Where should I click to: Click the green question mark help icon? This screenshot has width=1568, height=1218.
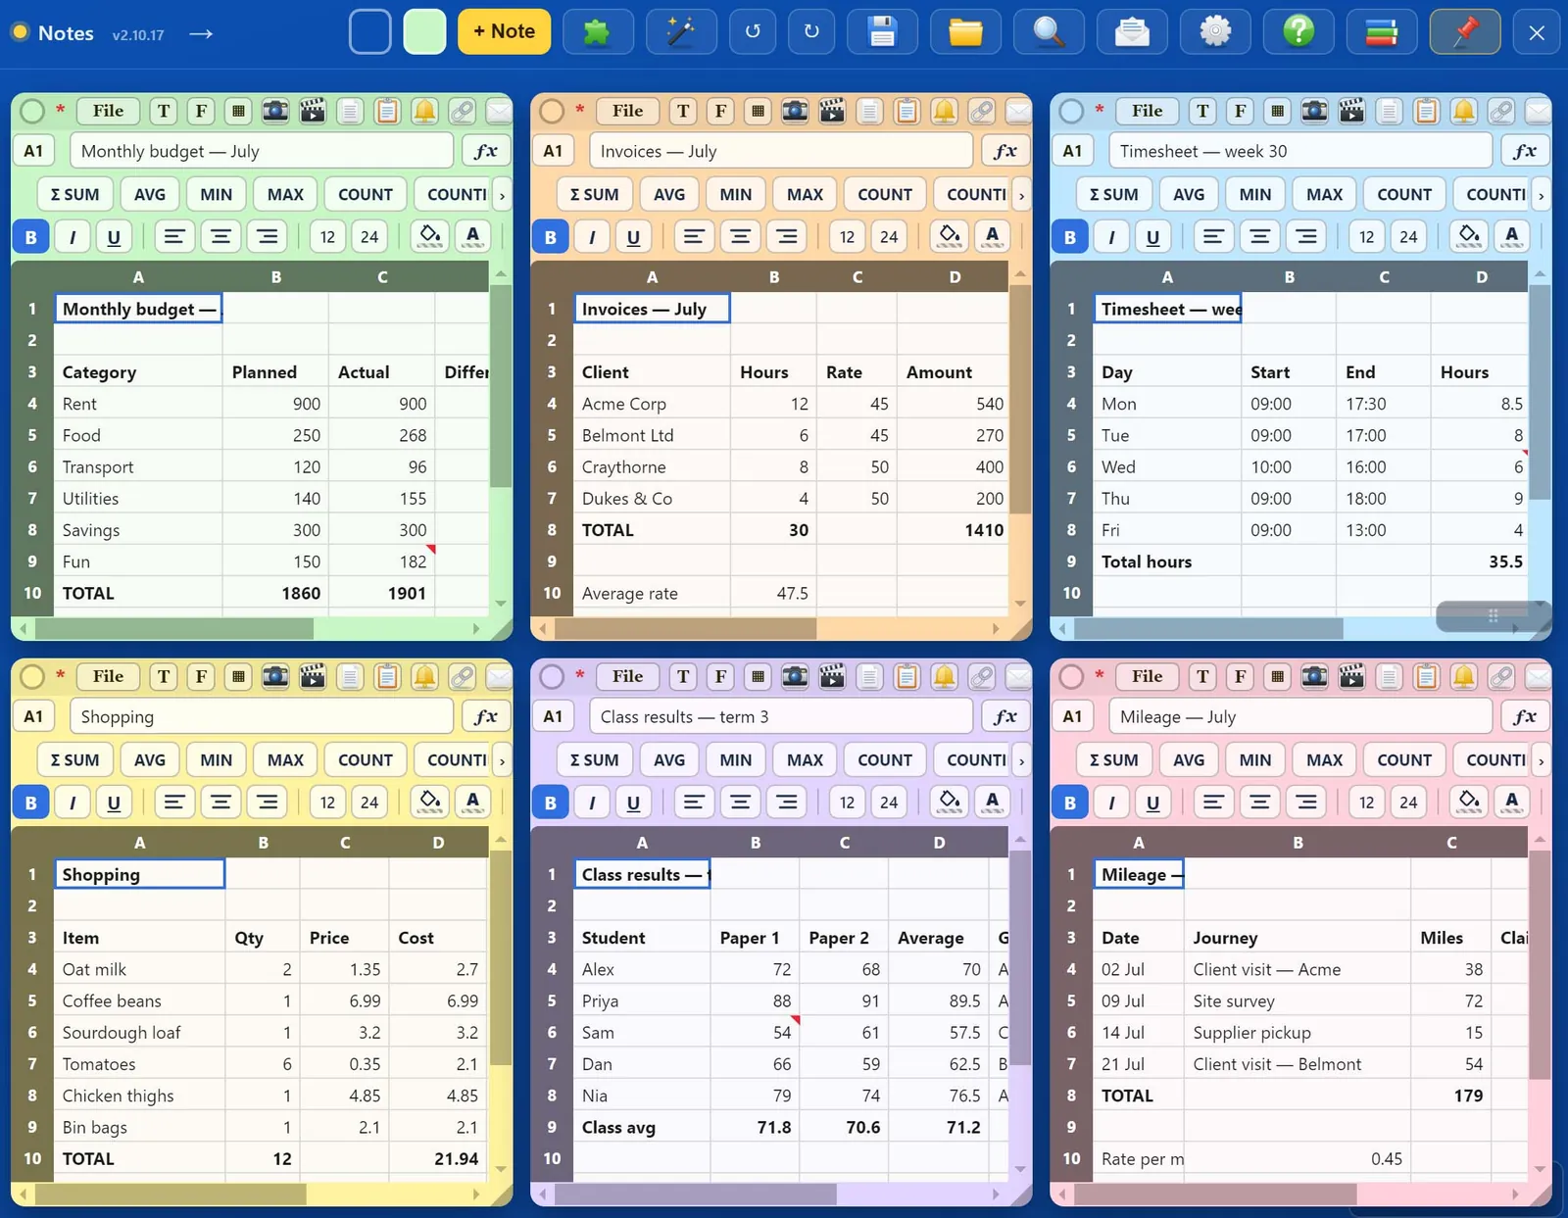[x=1298, y=32]
